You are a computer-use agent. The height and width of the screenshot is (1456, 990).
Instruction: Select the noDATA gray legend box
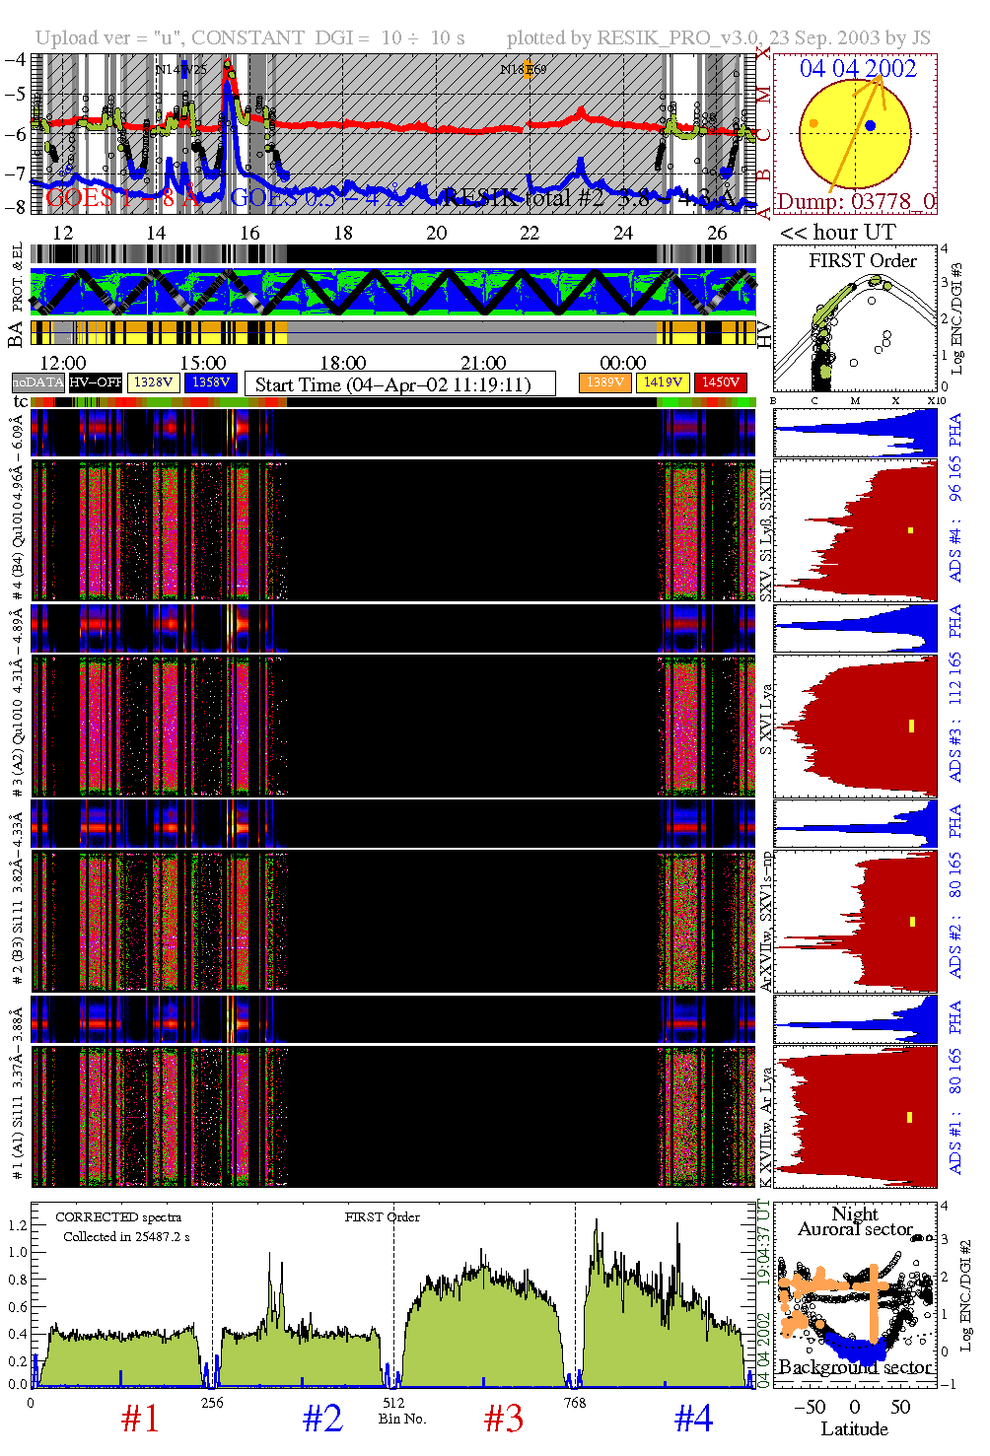38,382
